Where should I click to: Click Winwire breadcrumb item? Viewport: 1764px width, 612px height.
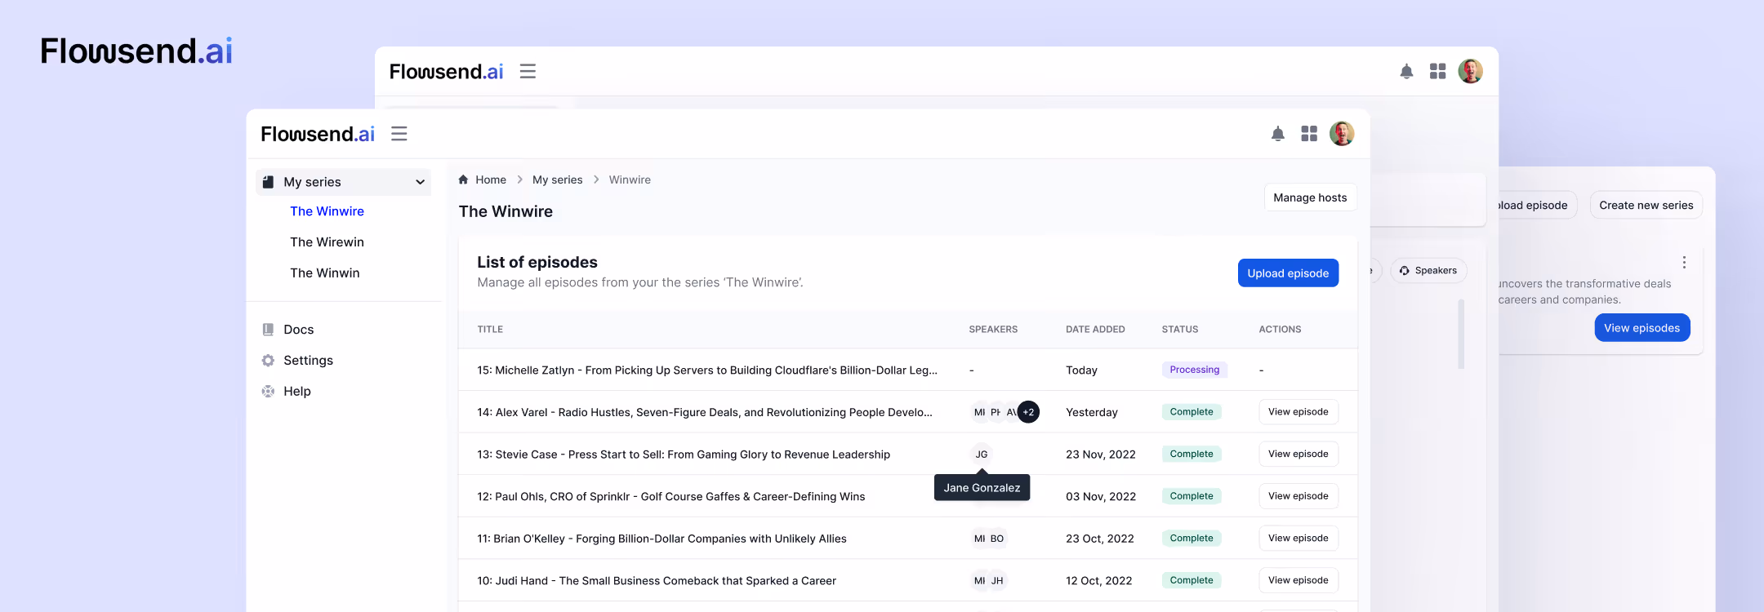tap(630, 180)
